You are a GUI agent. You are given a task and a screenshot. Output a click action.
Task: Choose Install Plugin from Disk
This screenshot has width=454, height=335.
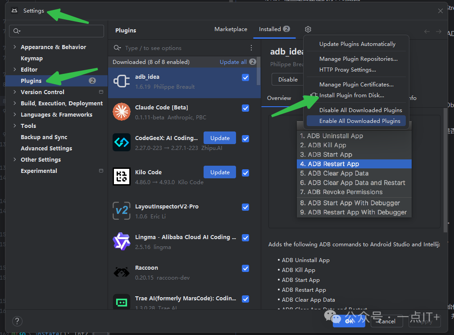351,95
